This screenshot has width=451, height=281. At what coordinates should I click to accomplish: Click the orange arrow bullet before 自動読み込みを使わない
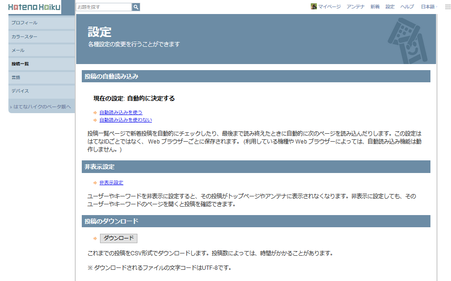tap(95, 120)
